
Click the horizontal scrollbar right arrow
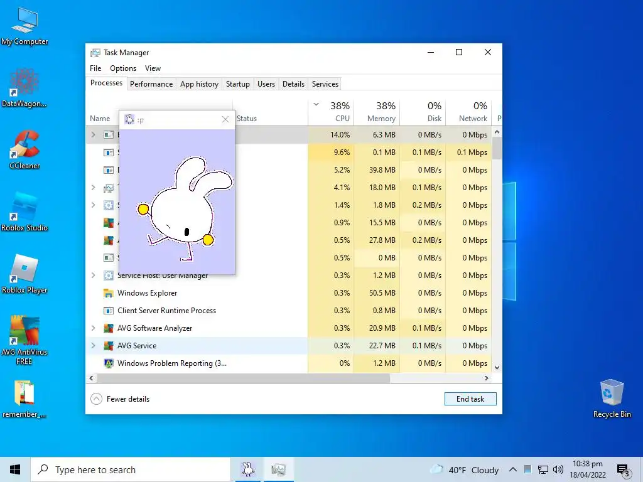487,378
